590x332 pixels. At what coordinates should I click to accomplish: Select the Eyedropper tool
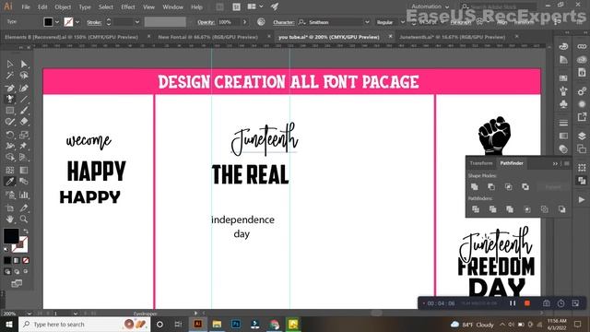[x=10, y=182]
